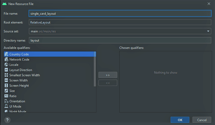Select Screen Width in qualifiers list
Viewport: 215px width, 125px height.
tap(18, 80)
